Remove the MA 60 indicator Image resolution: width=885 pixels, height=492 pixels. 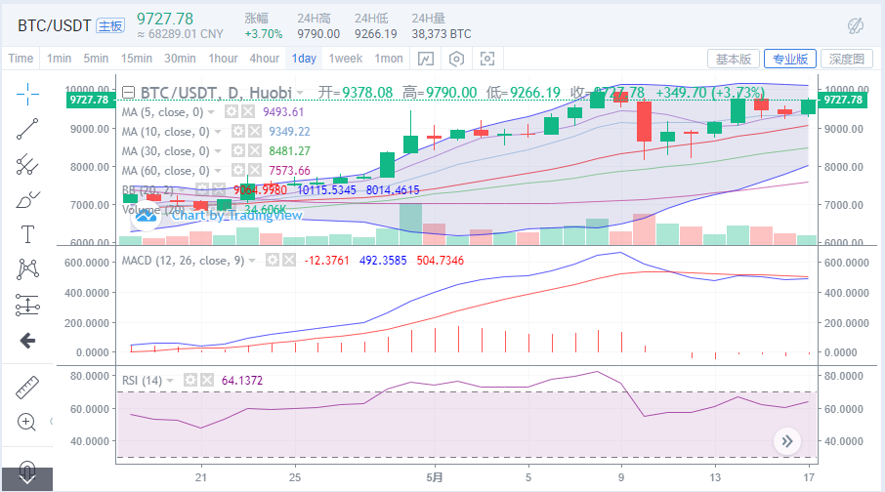click(255, 170)
